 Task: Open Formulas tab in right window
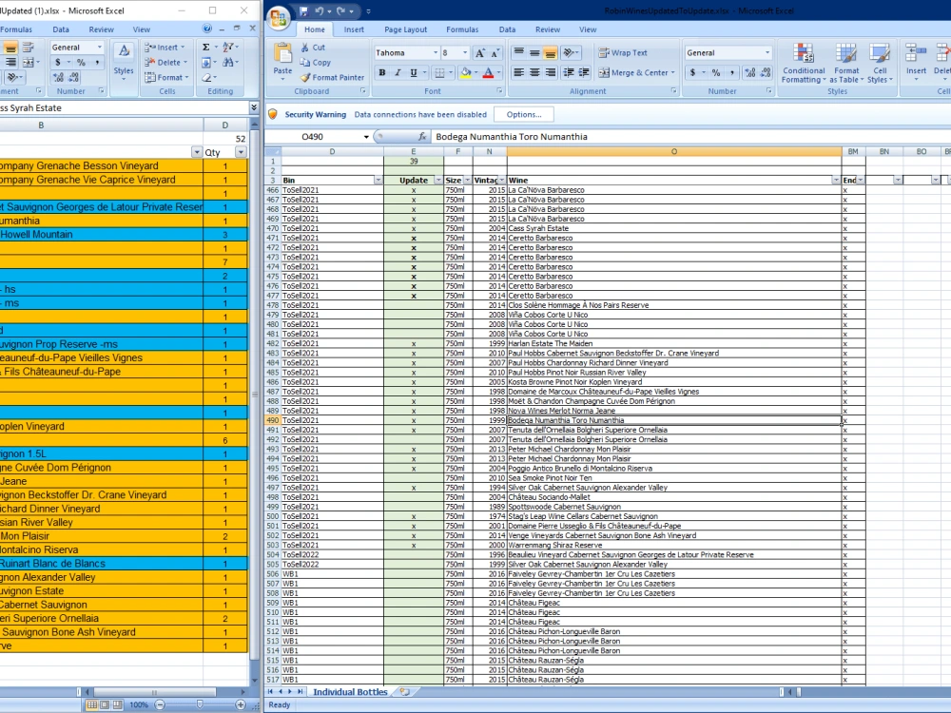462,29
